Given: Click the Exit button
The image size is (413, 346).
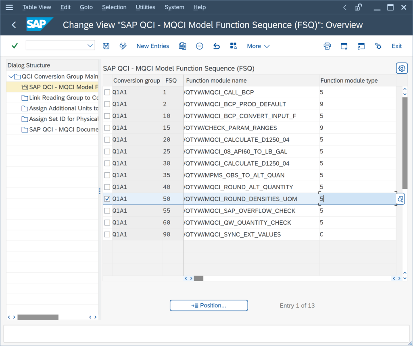Looking at the screenshot, I should tap(396, 46).
